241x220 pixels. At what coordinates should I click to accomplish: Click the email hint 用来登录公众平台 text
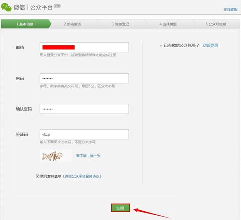point(78,55)
